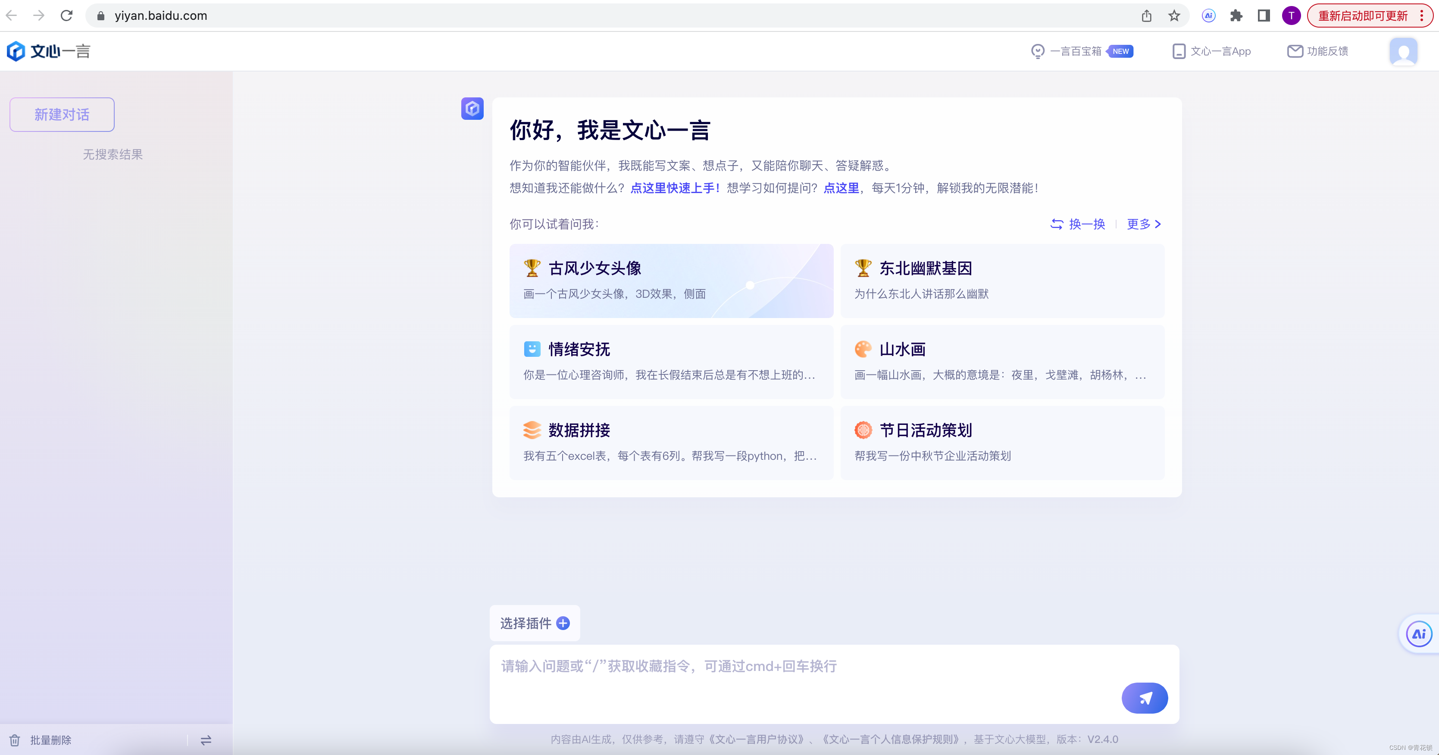This screenshot has width=1439, height=755.
Task: Click the share page icon in the address bar
Action: point(1146,16)
